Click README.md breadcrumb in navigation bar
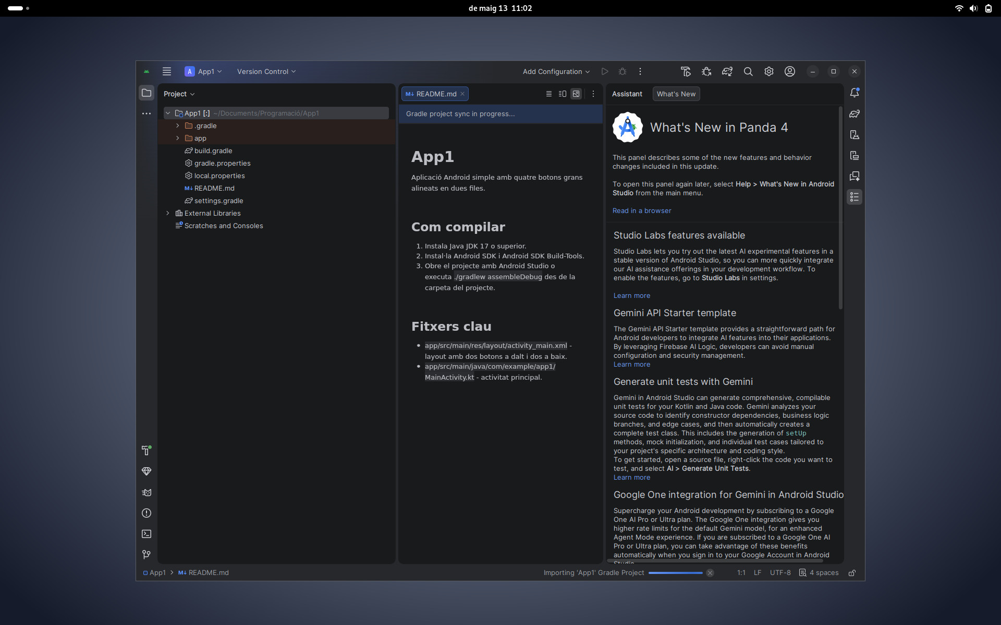 tap(204, 573)
